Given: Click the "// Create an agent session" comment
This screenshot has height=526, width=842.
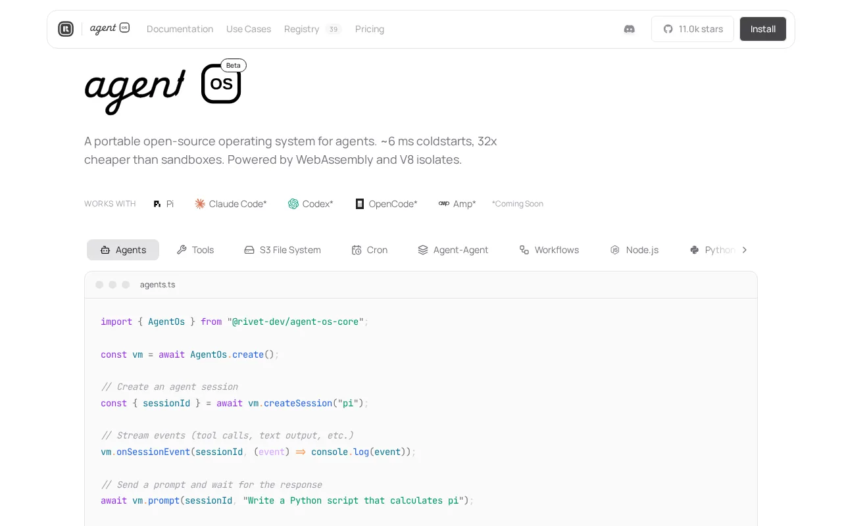Looking at the screenshot, I should pyautogui.click(x=169, y=387).
